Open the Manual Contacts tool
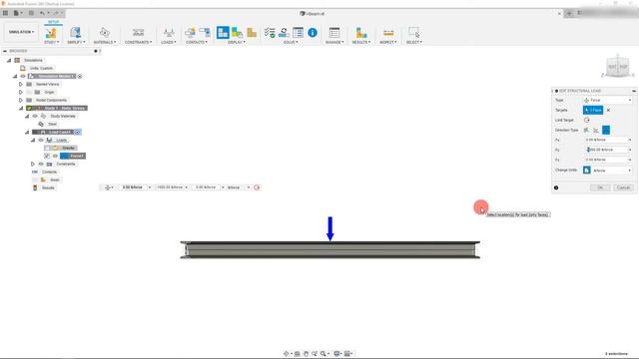Image resolution: width=639 pixels, height=359 pixels. [205, 33]
